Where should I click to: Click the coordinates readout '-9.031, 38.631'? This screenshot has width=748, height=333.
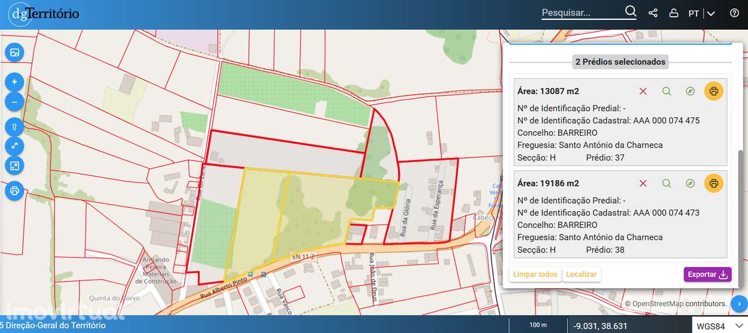coord(600,326)
